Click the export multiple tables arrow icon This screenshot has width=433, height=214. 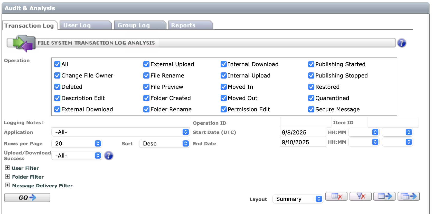click(x=409, y=197)
